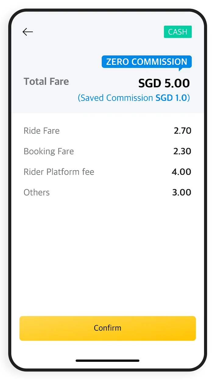Tap the SGD 5.00 total amount

coord(164,83)
